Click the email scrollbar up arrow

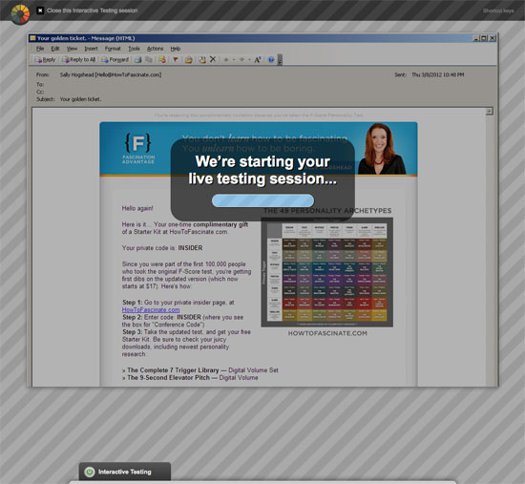tap(489, 111)
